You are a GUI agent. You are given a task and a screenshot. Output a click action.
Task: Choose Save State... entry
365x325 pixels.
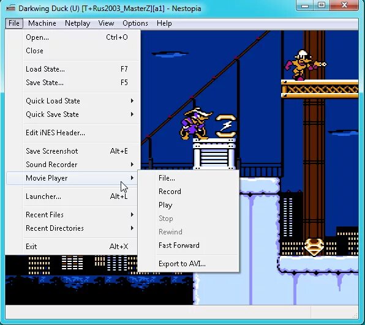[x=73, y=83]
